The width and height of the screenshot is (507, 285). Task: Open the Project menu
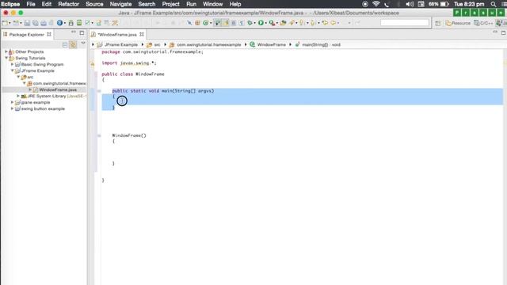tap(170, 4)
